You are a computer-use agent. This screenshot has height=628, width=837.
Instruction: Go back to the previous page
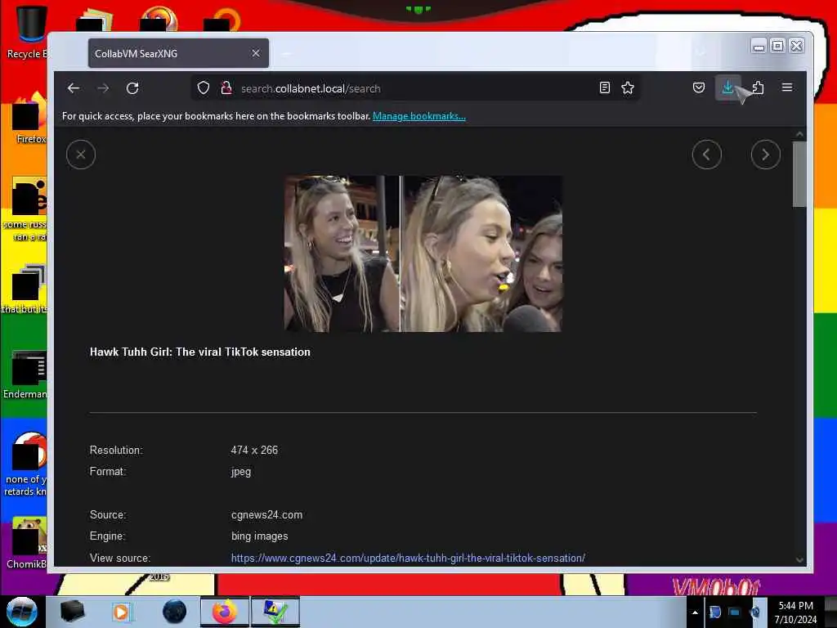[74, 88]
